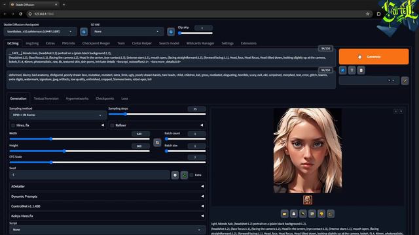Image resolution: width=419 pixels, height=235 pixels.
Task: Clear the prompt with the trash icon
Action: pyautogui.click(x=352, y=70)
